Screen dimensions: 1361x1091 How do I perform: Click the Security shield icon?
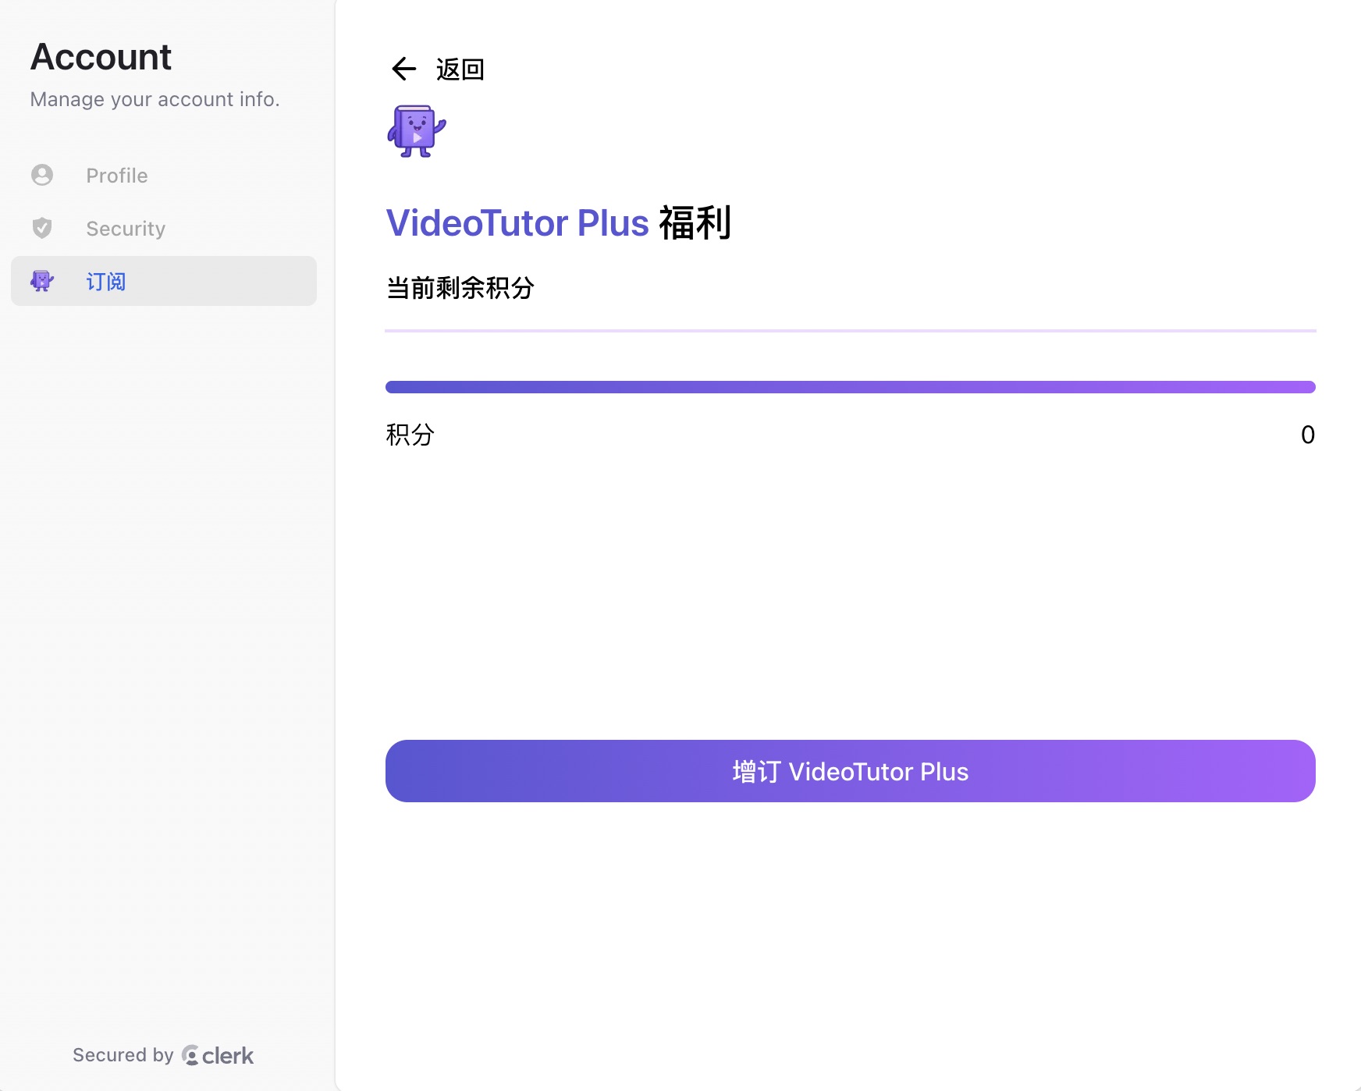42,228
